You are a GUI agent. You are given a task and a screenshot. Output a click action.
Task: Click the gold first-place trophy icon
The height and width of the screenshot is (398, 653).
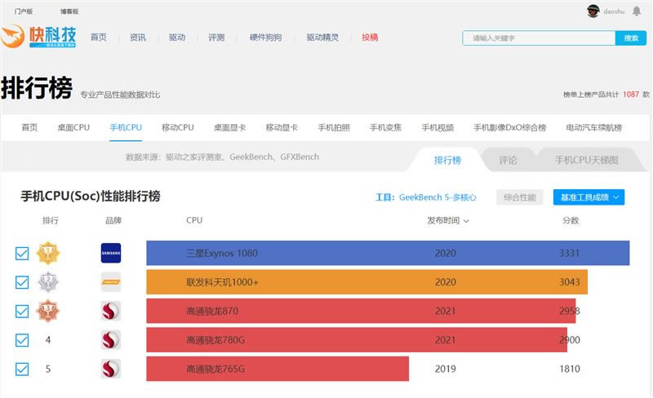(47, 253)
